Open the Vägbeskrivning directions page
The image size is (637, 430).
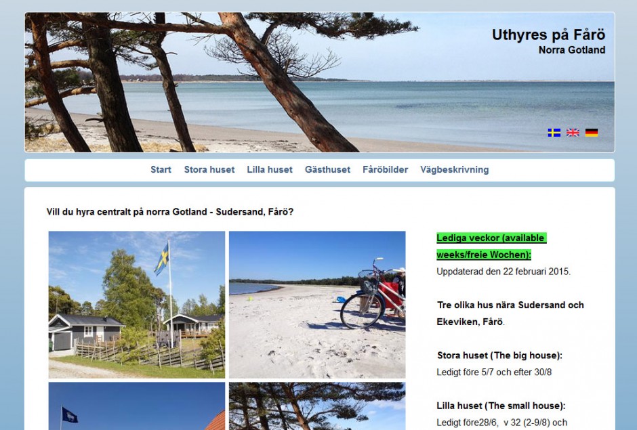pyautogui.click(x=455, y=170)
